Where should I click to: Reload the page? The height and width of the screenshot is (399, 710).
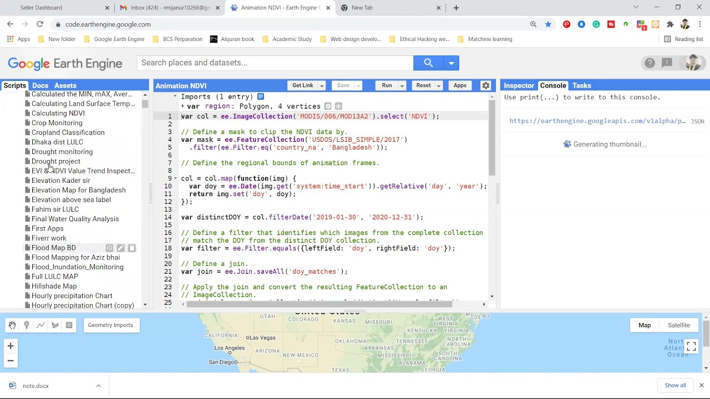pos(40,24)
